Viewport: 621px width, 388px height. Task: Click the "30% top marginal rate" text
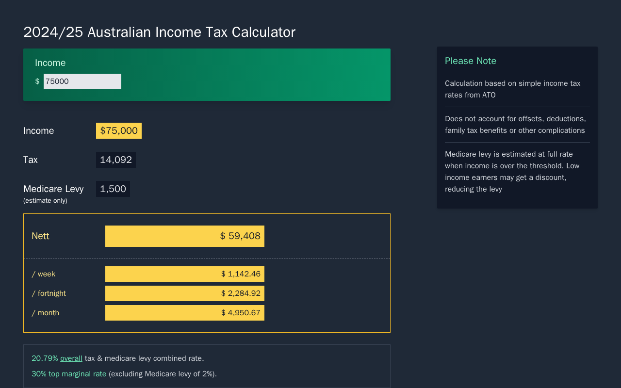point(69,374)
